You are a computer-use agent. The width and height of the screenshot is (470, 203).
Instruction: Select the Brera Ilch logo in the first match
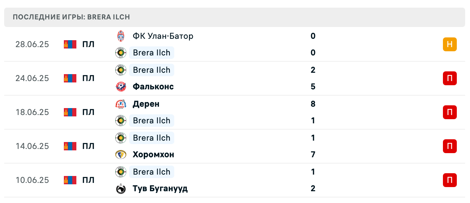pos(121,53)
